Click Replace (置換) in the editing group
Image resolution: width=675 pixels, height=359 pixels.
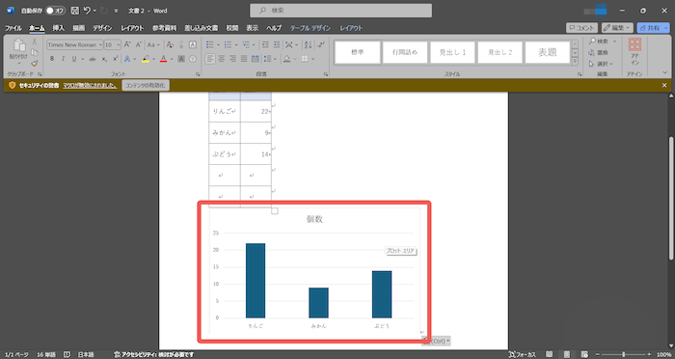(x=599, y=52)
